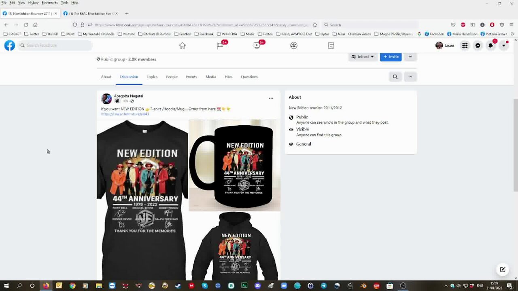Reload the page with refresh icon
This screenshot has height=291, width=518.
pyautogui.click(x=26, y=25)
